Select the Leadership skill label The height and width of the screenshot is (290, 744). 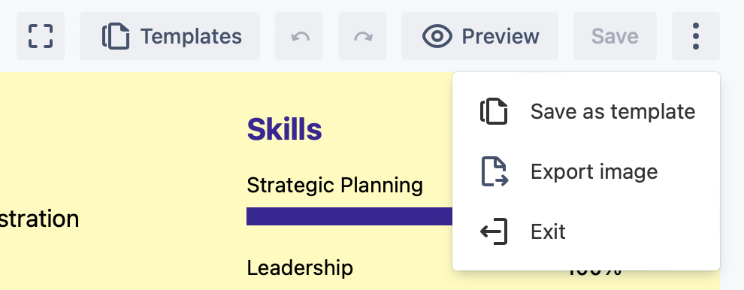pyautogui.click(x=300, y=267)
